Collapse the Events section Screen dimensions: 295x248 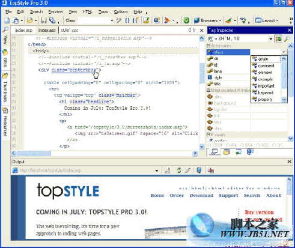pyautogui.click(x=208, y=135)
